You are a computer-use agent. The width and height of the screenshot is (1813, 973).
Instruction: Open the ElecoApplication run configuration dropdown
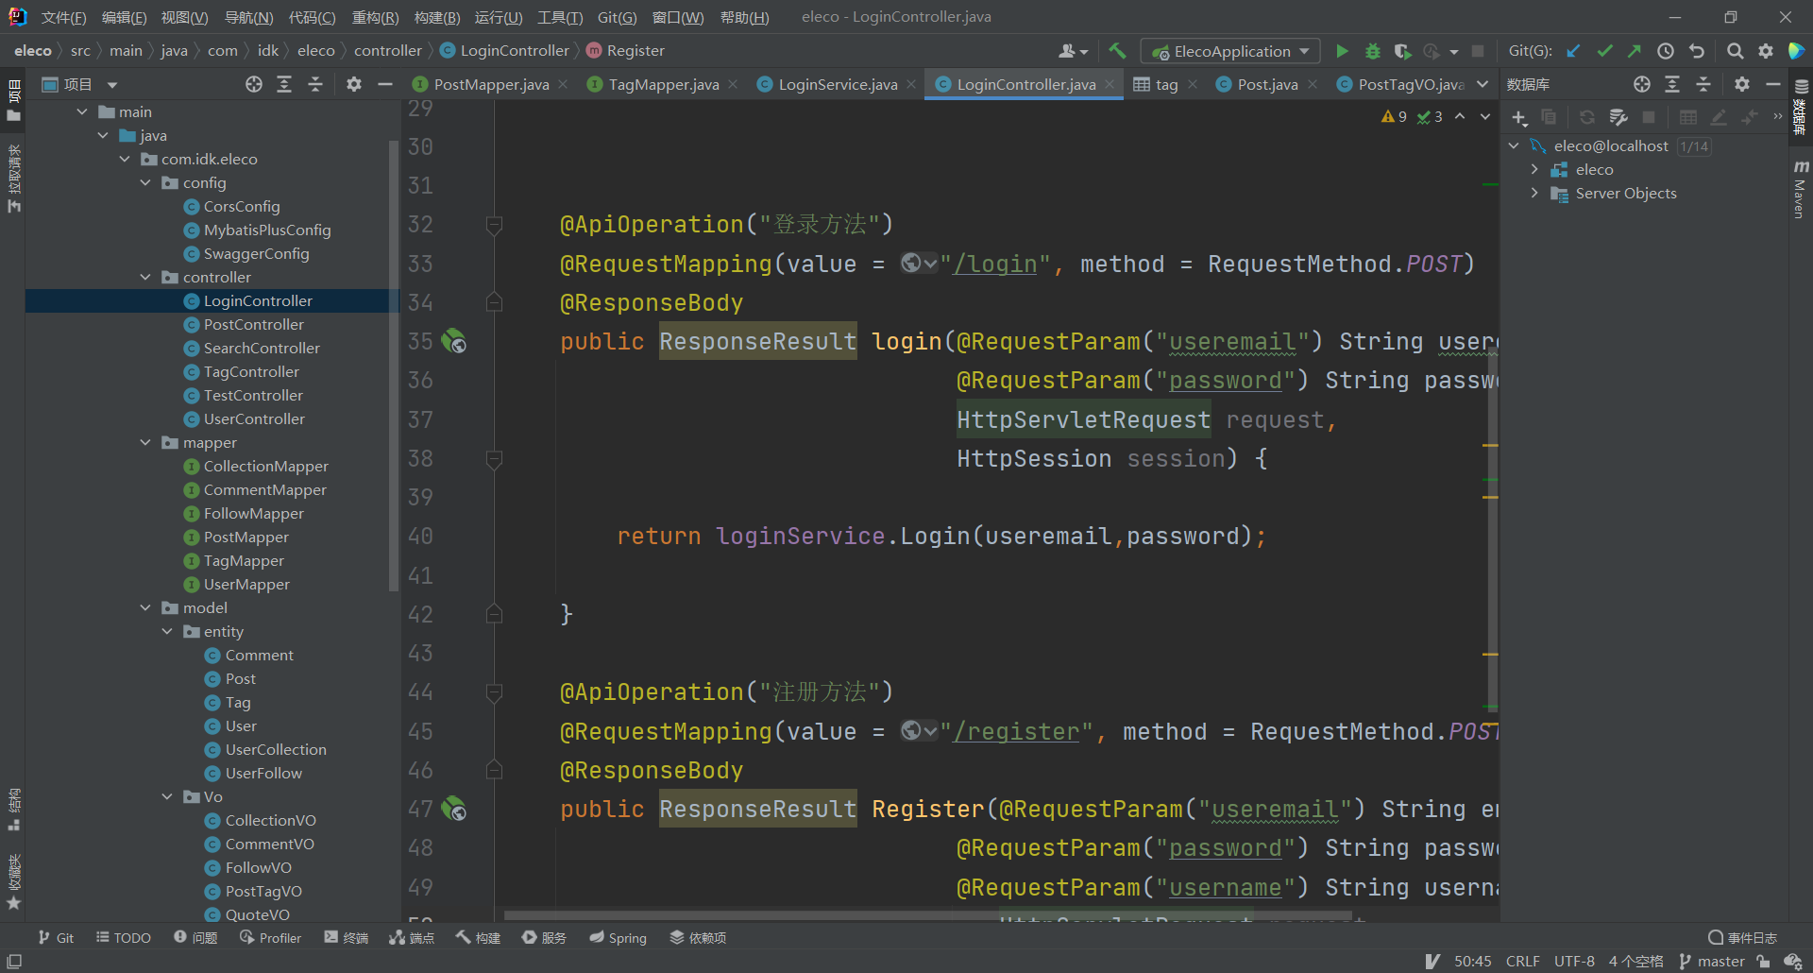[x=1229, y=51]
